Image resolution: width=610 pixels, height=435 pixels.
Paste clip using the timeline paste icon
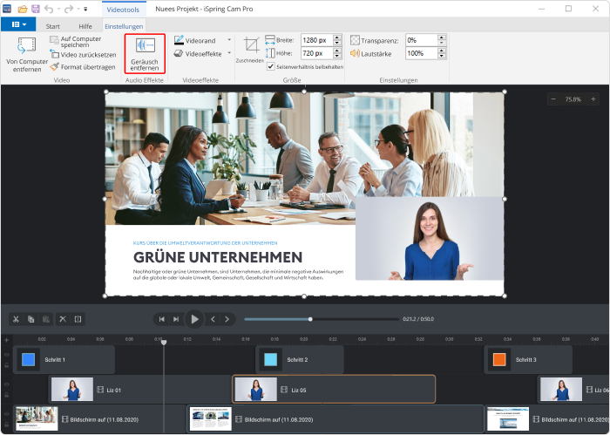46,319
